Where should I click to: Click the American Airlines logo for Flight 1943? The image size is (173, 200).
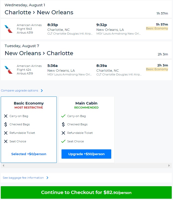pyautogui.click(x=9, y=29)
